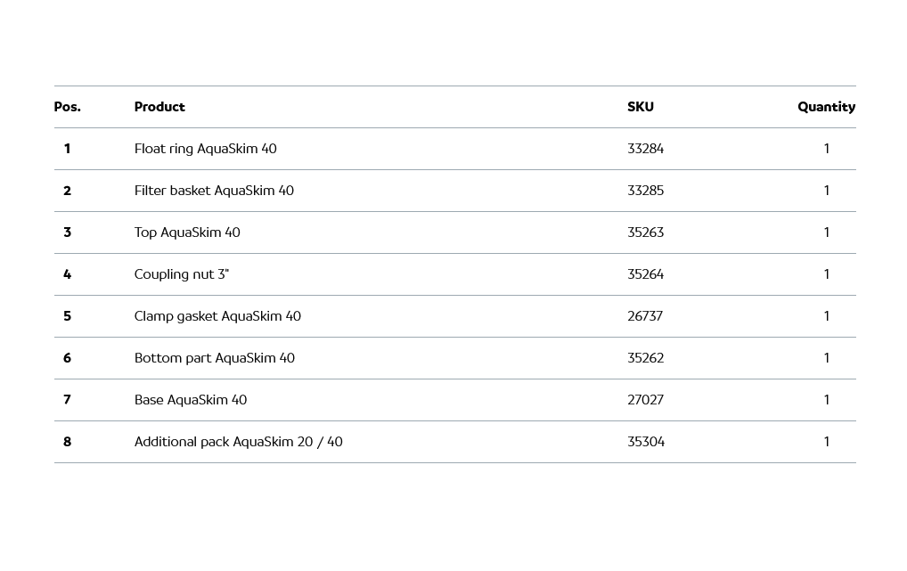Image resolution: width=907 pixels, height=571 pixels.
Task: Click Coupling nut 3" product name
Action: [x=181, y=274]
